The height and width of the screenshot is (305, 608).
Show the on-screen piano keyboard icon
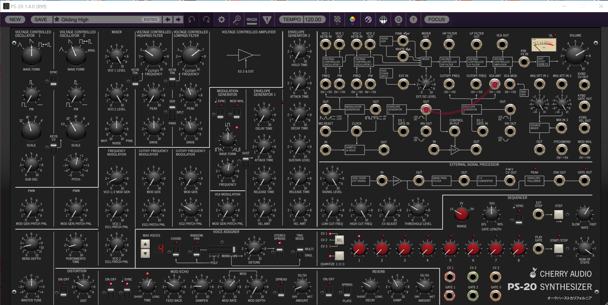coord(383,20)
